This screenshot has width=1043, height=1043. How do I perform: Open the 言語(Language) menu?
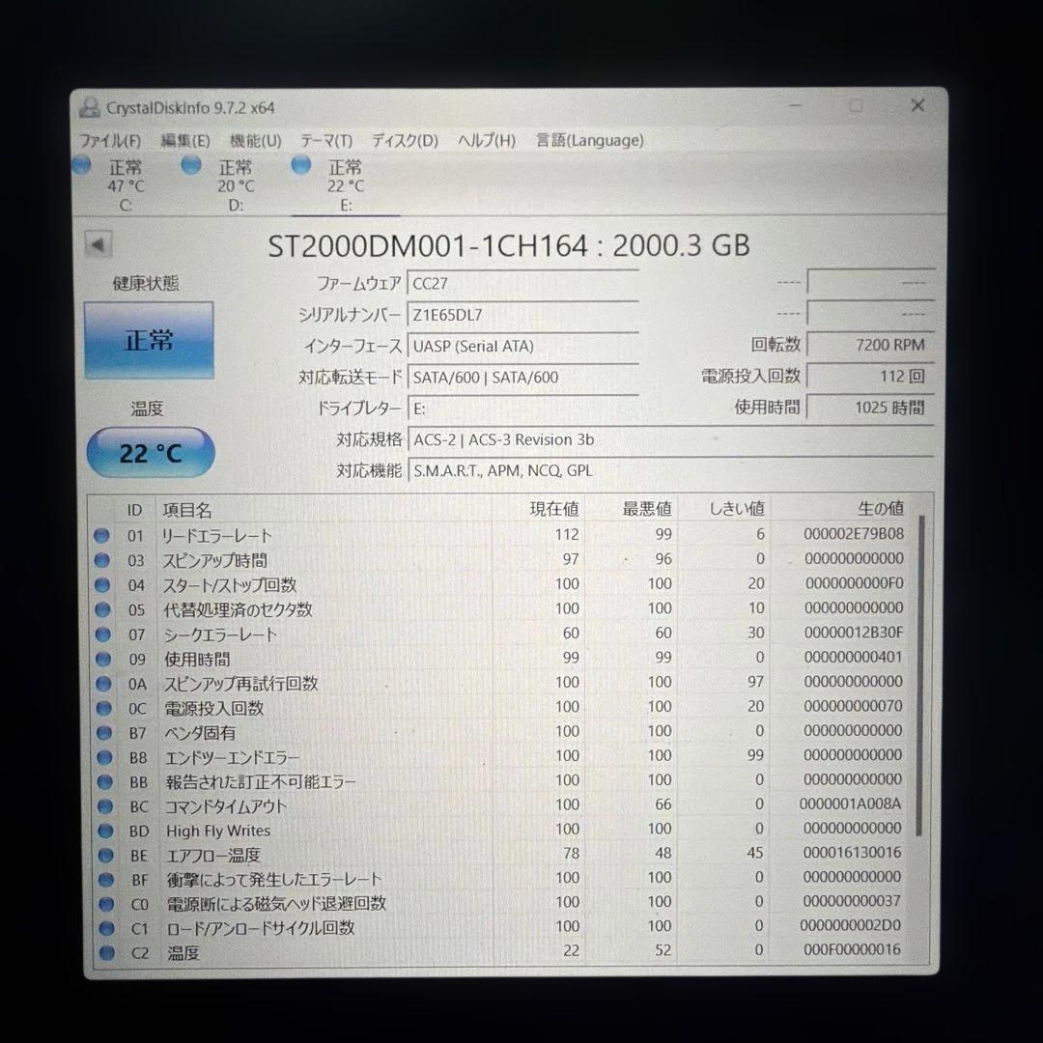point(589,141)
